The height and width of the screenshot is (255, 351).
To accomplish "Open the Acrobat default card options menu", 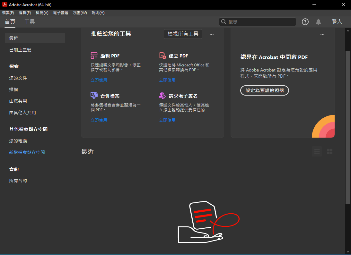I will (322, 34).
